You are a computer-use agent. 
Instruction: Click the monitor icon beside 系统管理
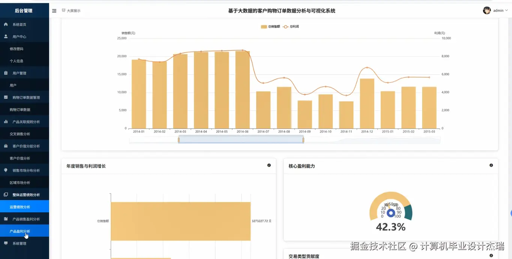pyautogui.click(x=6, y=243)
